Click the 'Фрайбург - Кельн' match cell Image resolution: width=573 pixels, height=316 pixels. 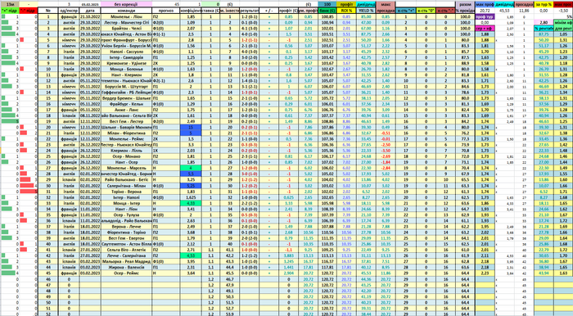tap(126, 104)
